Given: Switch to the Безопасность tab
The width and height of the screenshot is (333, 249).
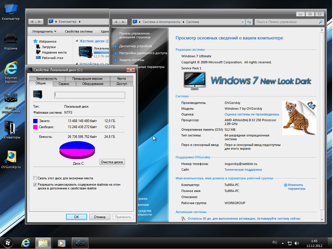Looking at the screenshot, I should (47, 79).
